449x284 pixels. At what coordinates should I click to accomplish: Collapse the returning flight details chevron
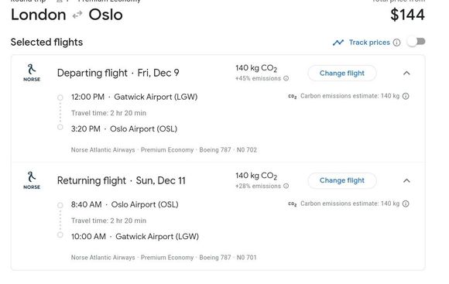click(x=406, y=180)
